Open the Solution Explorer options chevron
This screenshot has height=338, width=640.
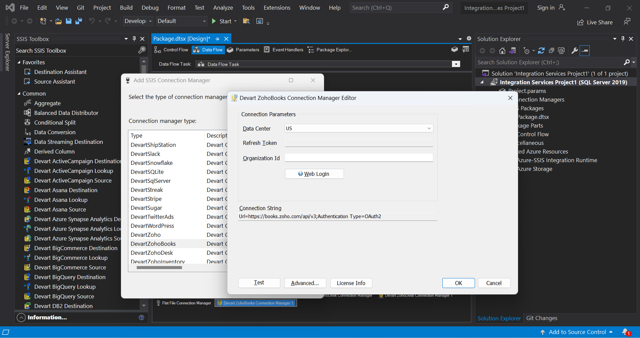coord(614,39)
